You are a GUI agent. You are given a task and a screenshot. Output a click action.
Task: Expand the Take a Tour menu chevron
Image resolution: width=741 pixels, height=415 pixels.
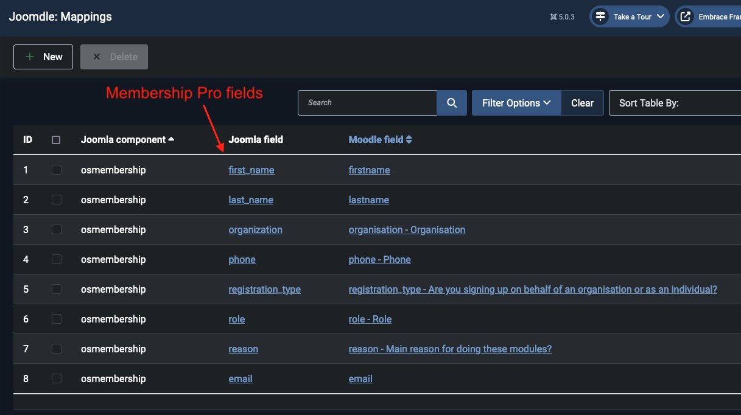click(x=660, y=16)
